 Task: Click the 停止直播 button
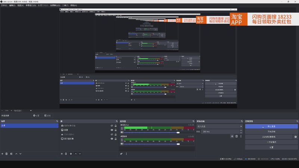(x=271, y=126)
